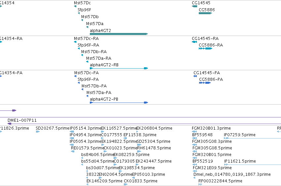This screenshot has height=186, width=281.
Task: Click the bs84b06.5prime EST label
Action: click(x=98, y=155)
